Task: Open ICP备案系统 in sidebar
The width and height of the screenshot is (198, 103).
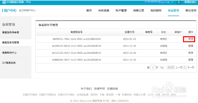Action: 9,63
